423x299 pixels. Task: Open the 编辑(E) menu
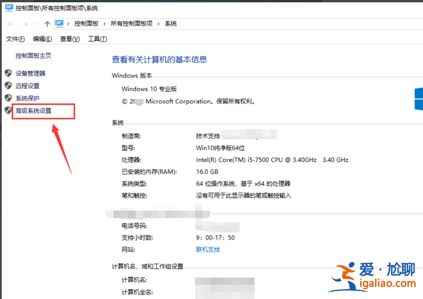pyautogui.click(x=42, y=39)
